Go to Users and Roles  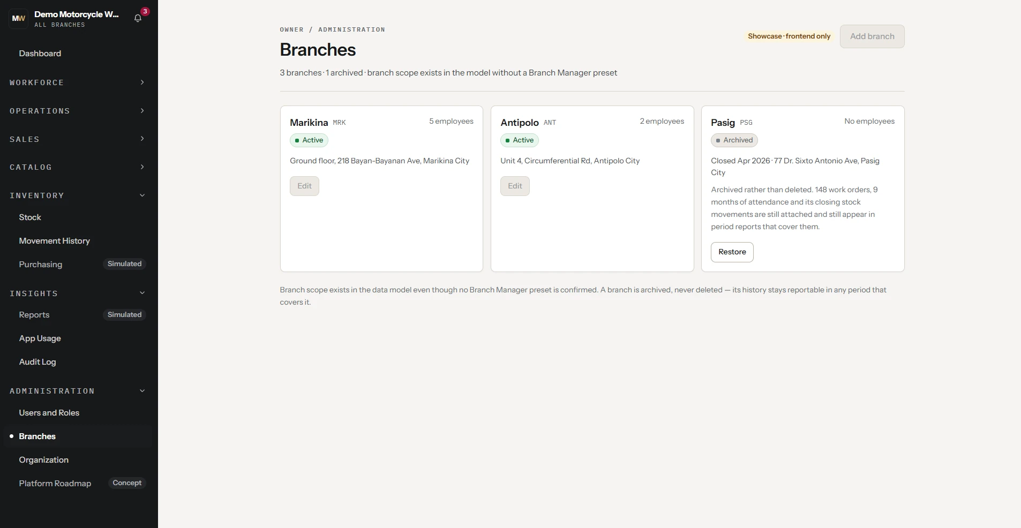[x=78, y=413]
